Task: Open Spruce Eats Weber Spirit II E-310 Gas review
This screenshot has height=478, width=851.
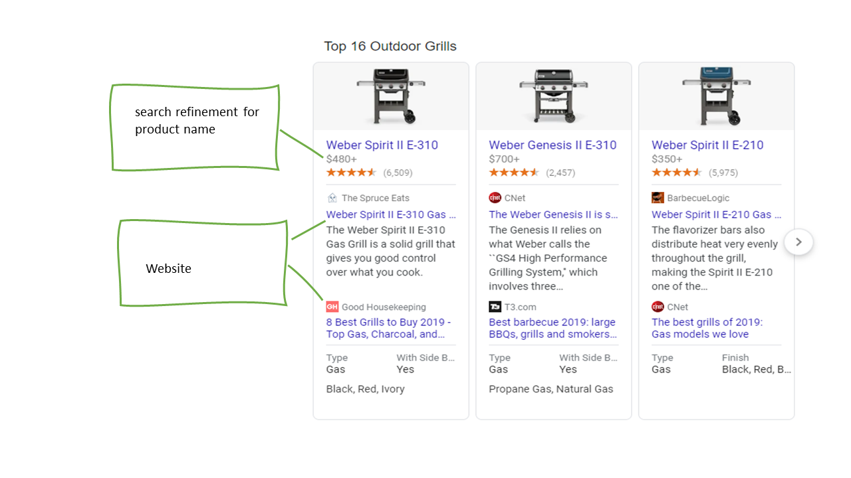Action: pyautogui.click(x=390, y=214)
